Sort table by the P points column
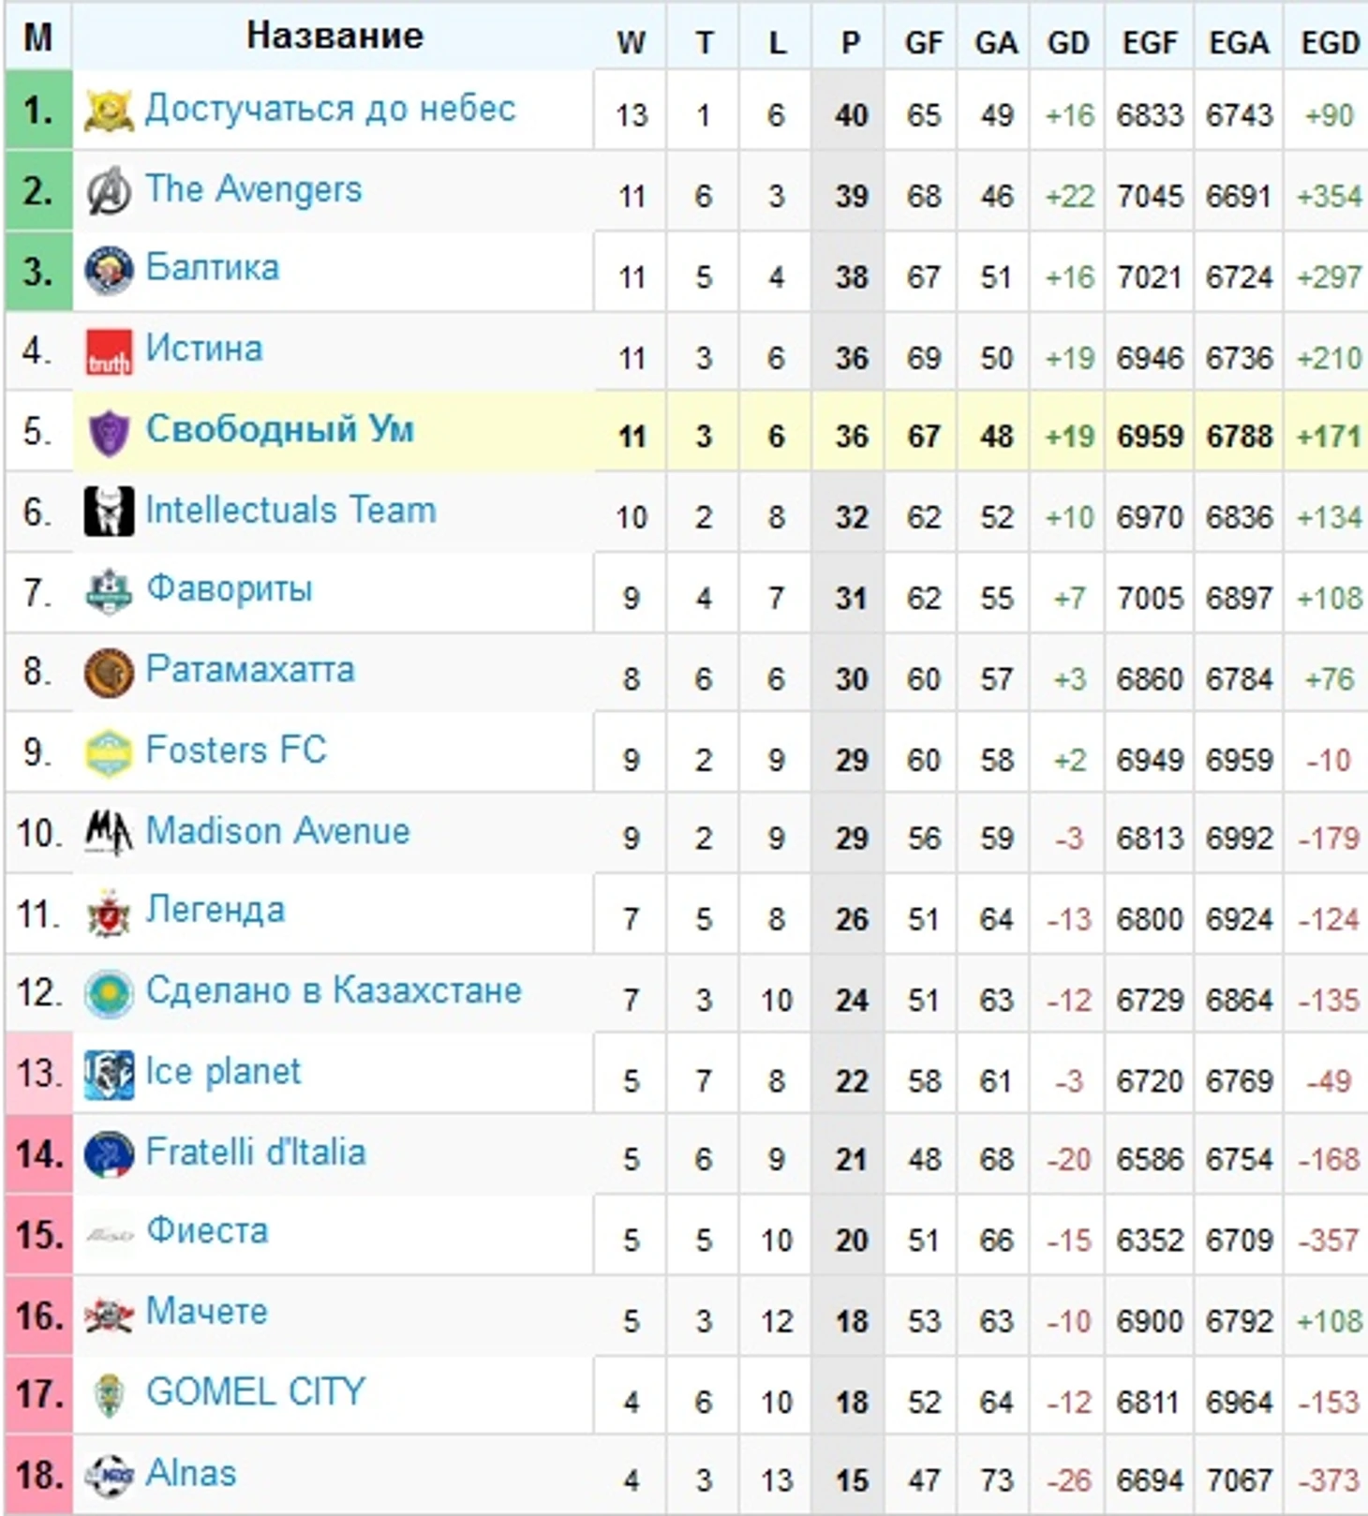The height and width of the screenshot is (1516, 1368). point(850,42)
